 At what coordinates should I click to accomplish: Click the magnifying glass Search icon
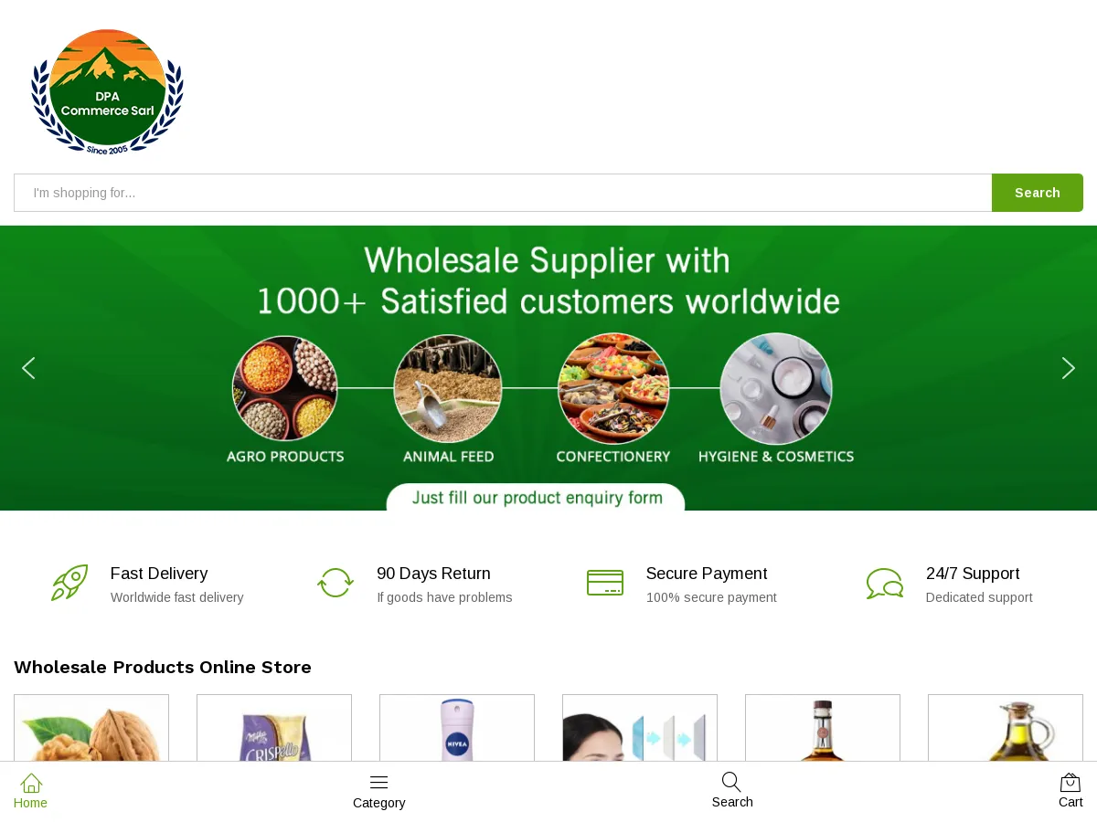(x=731, y=782)
